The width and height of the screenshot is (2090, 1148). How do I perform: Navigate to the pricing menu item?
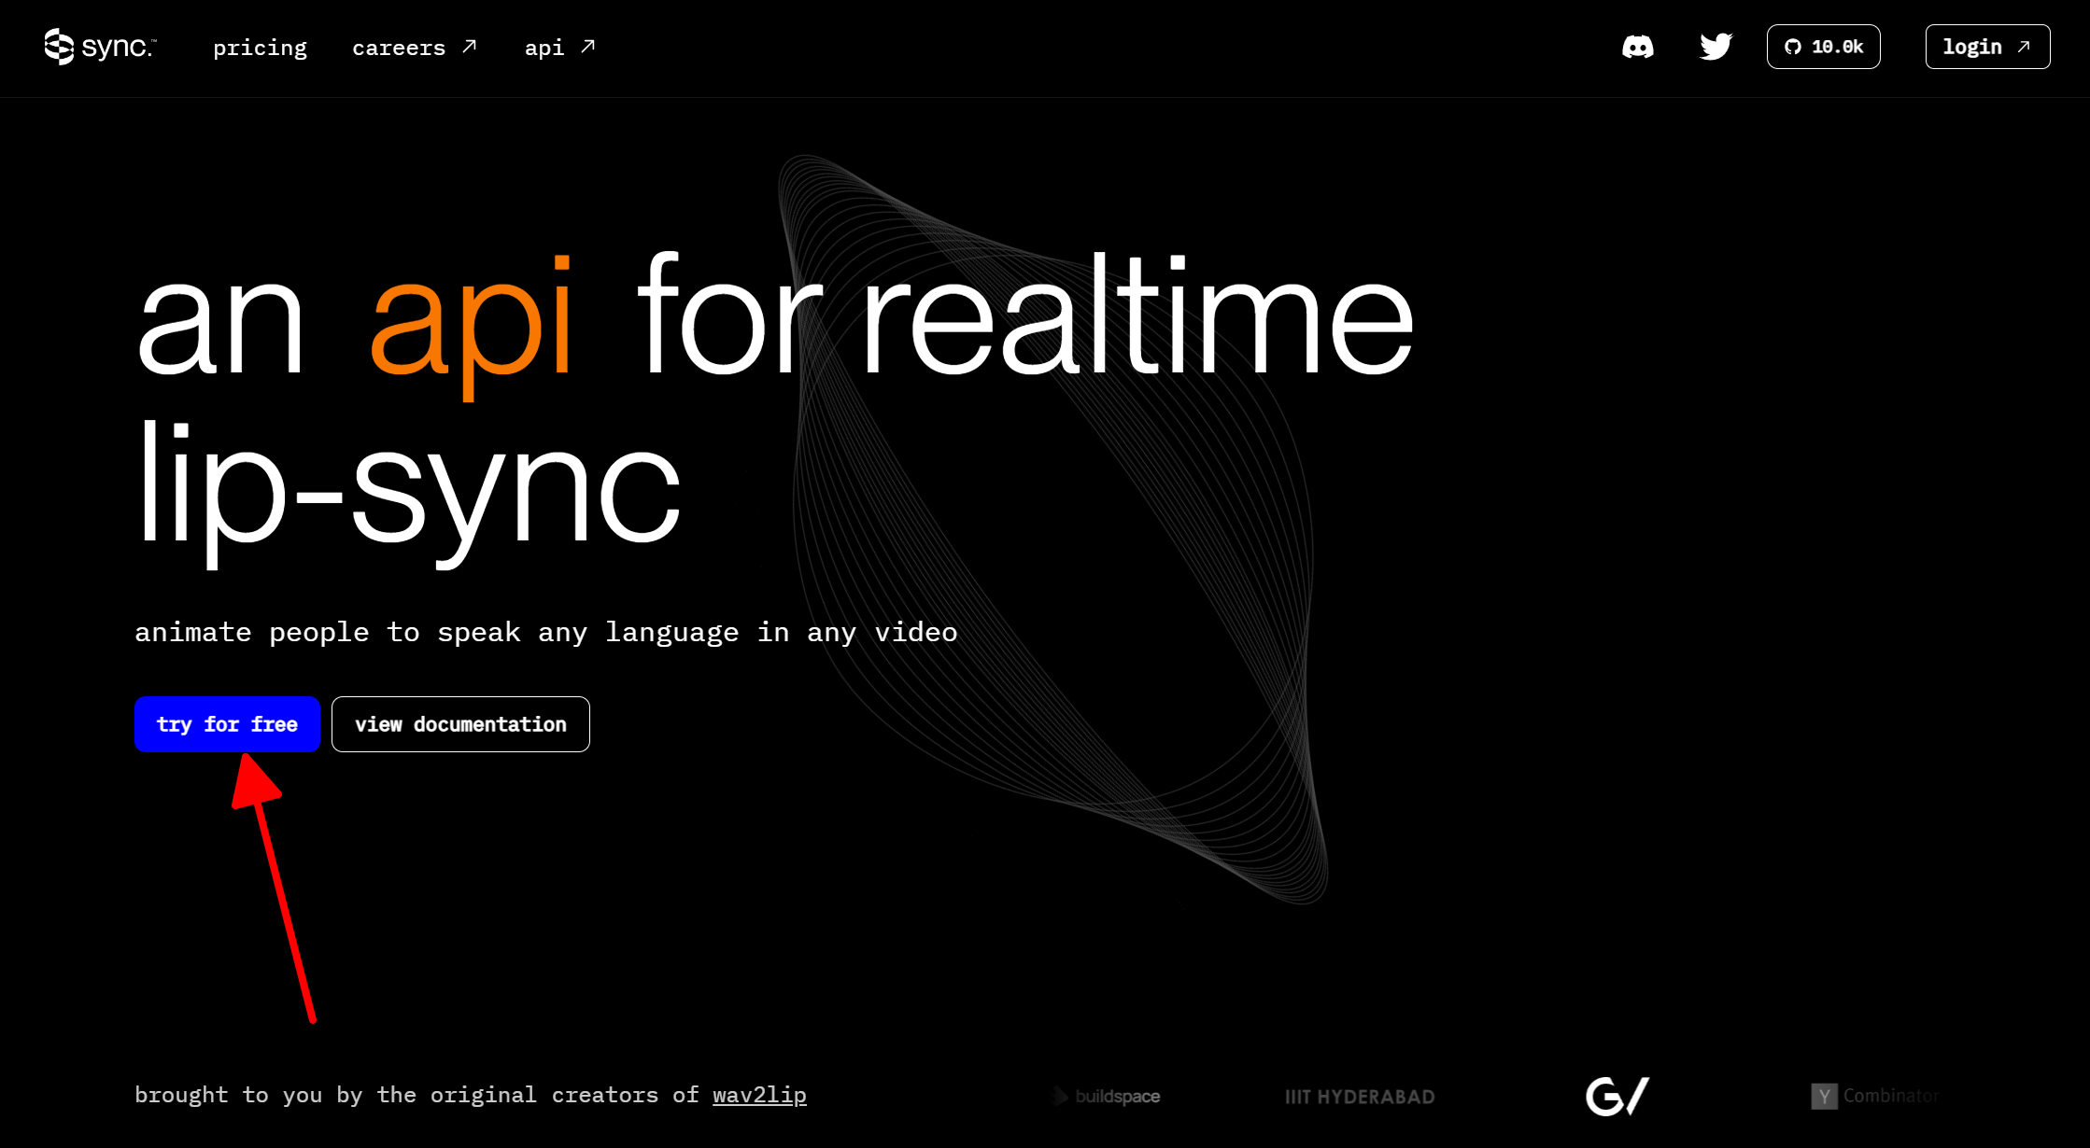coord(259,47)
